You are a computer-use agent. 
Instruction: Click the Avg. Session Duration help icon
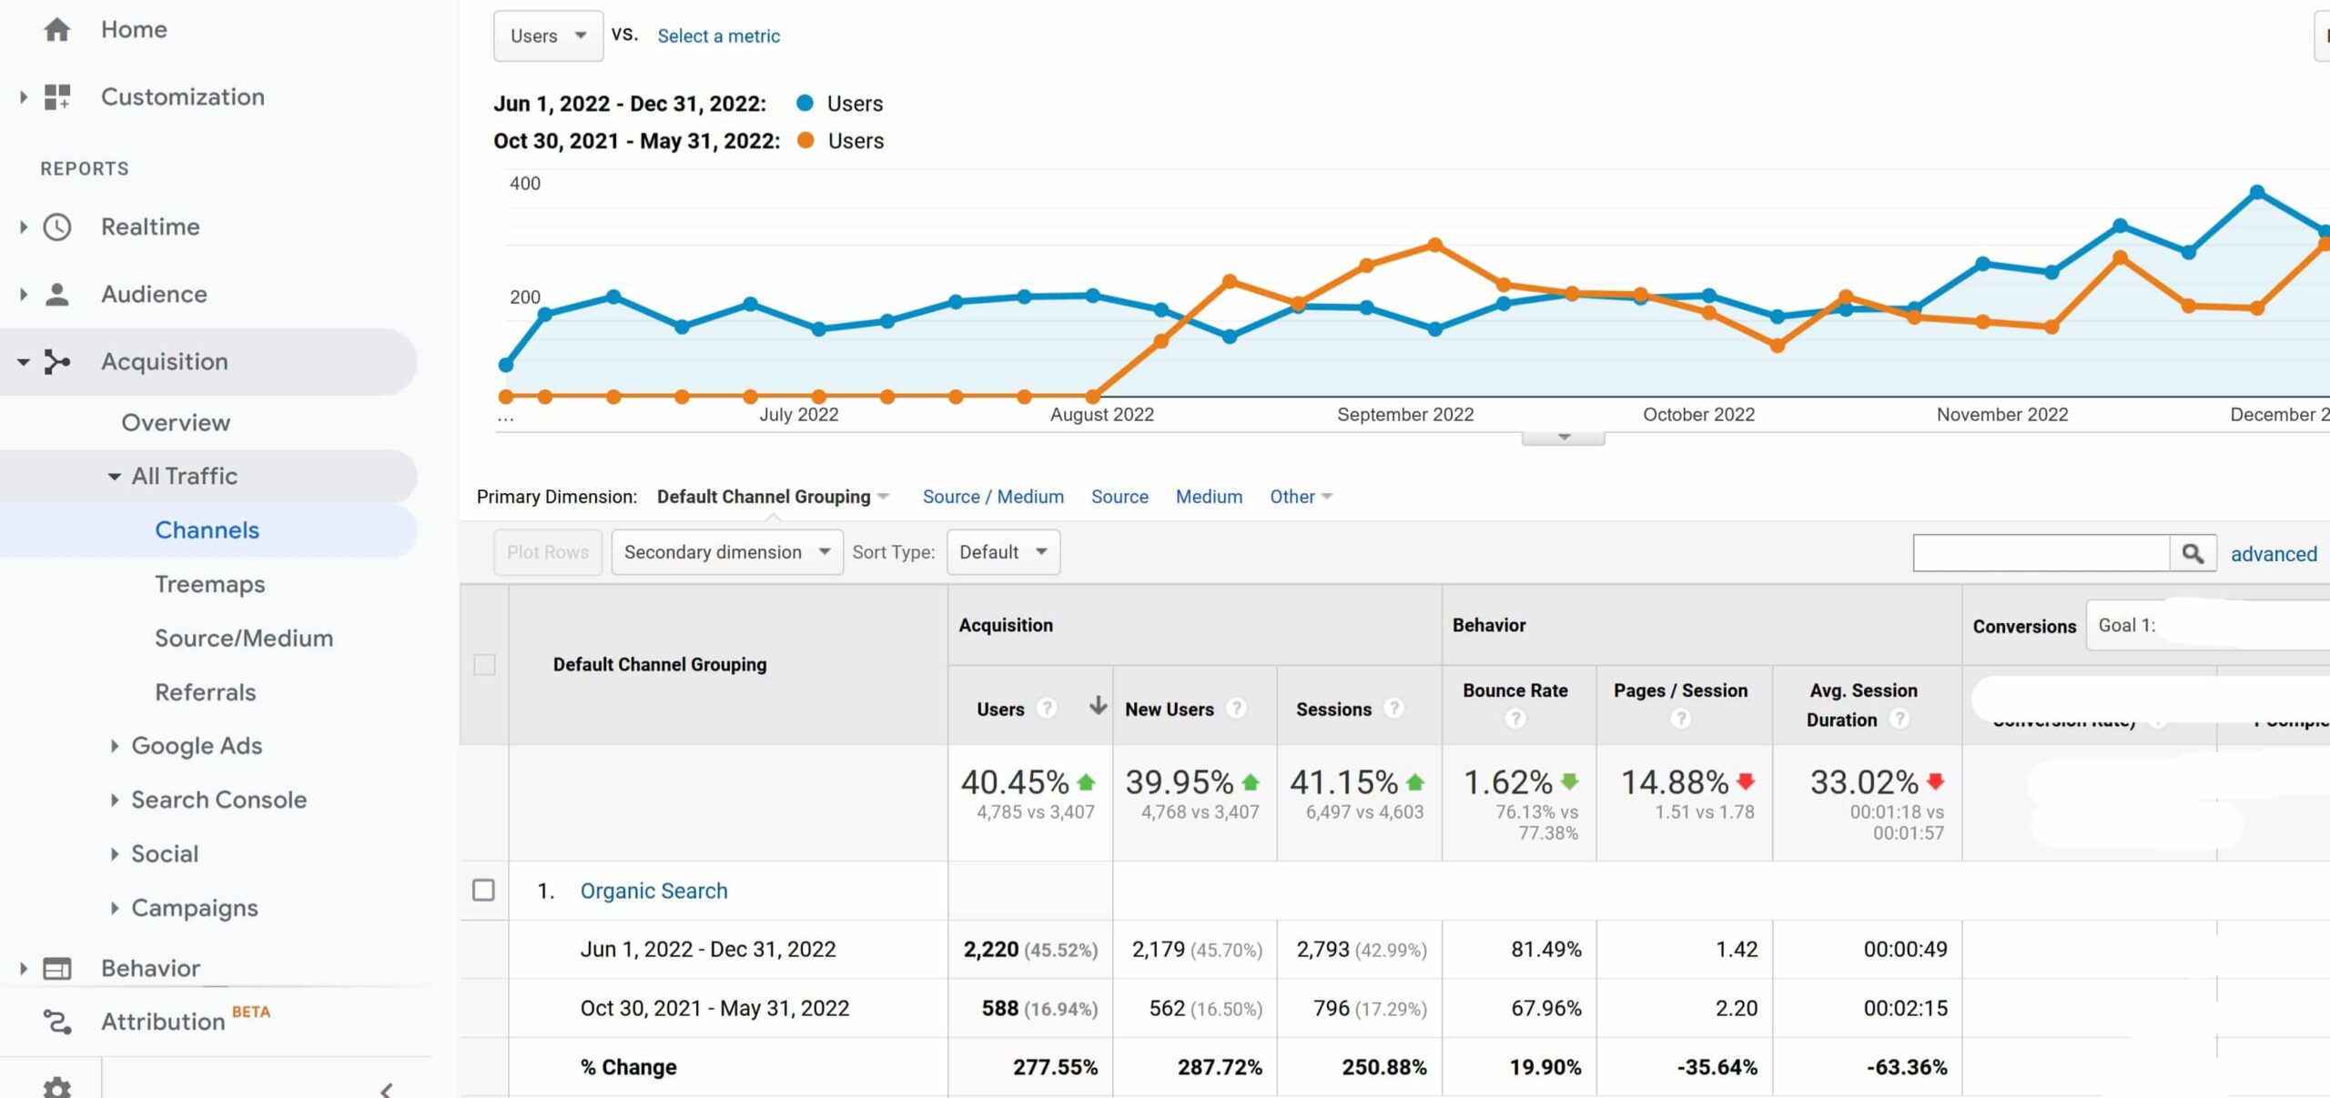(1899, 719)
